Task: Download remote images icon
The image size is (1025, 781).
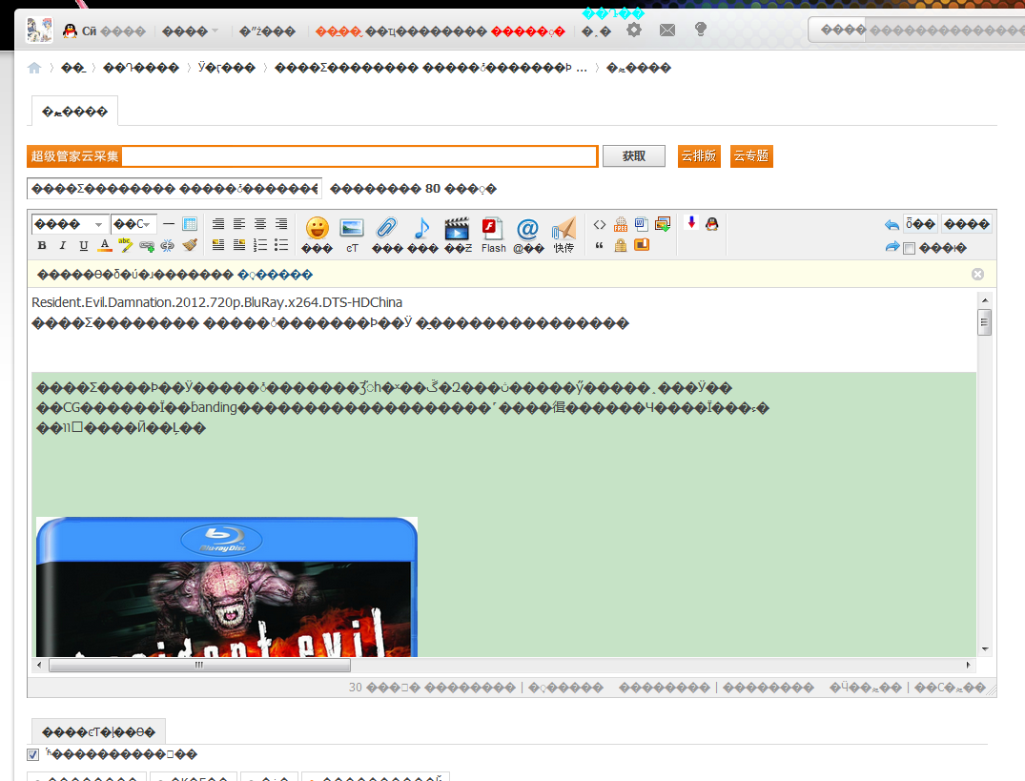Action: click(x=662, y=225)
